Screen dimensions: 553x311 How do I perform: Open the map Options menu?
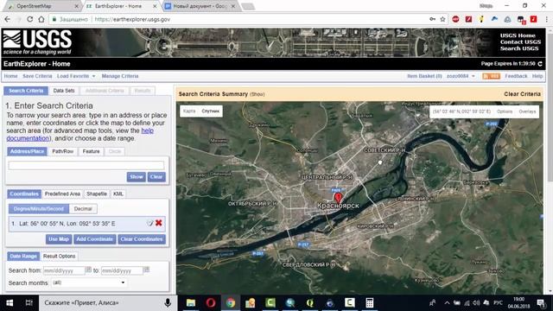click(x=505, y=111)
